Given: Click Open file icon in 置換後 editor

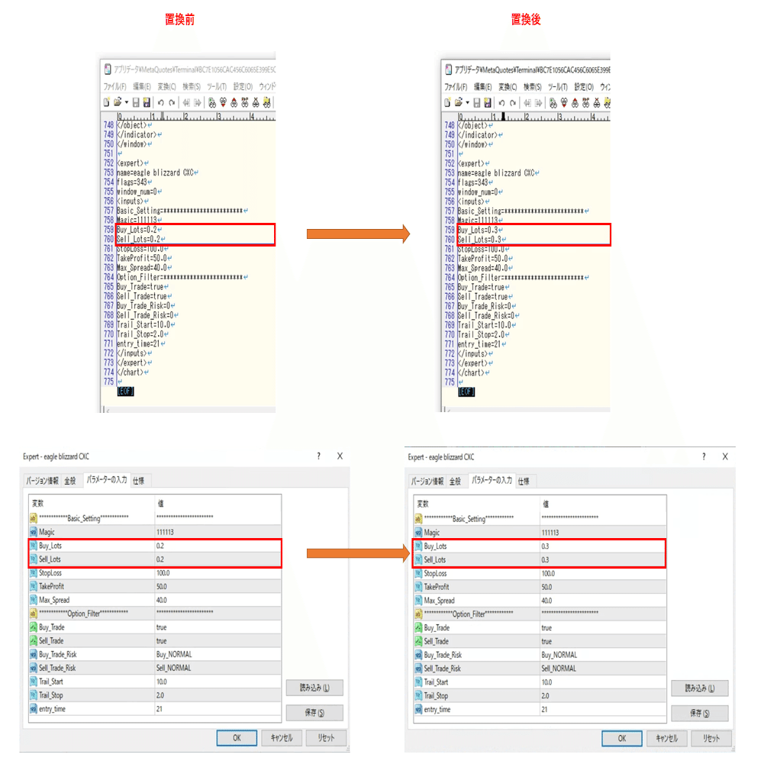Looking at the screenshot, I should pos(459,103).
